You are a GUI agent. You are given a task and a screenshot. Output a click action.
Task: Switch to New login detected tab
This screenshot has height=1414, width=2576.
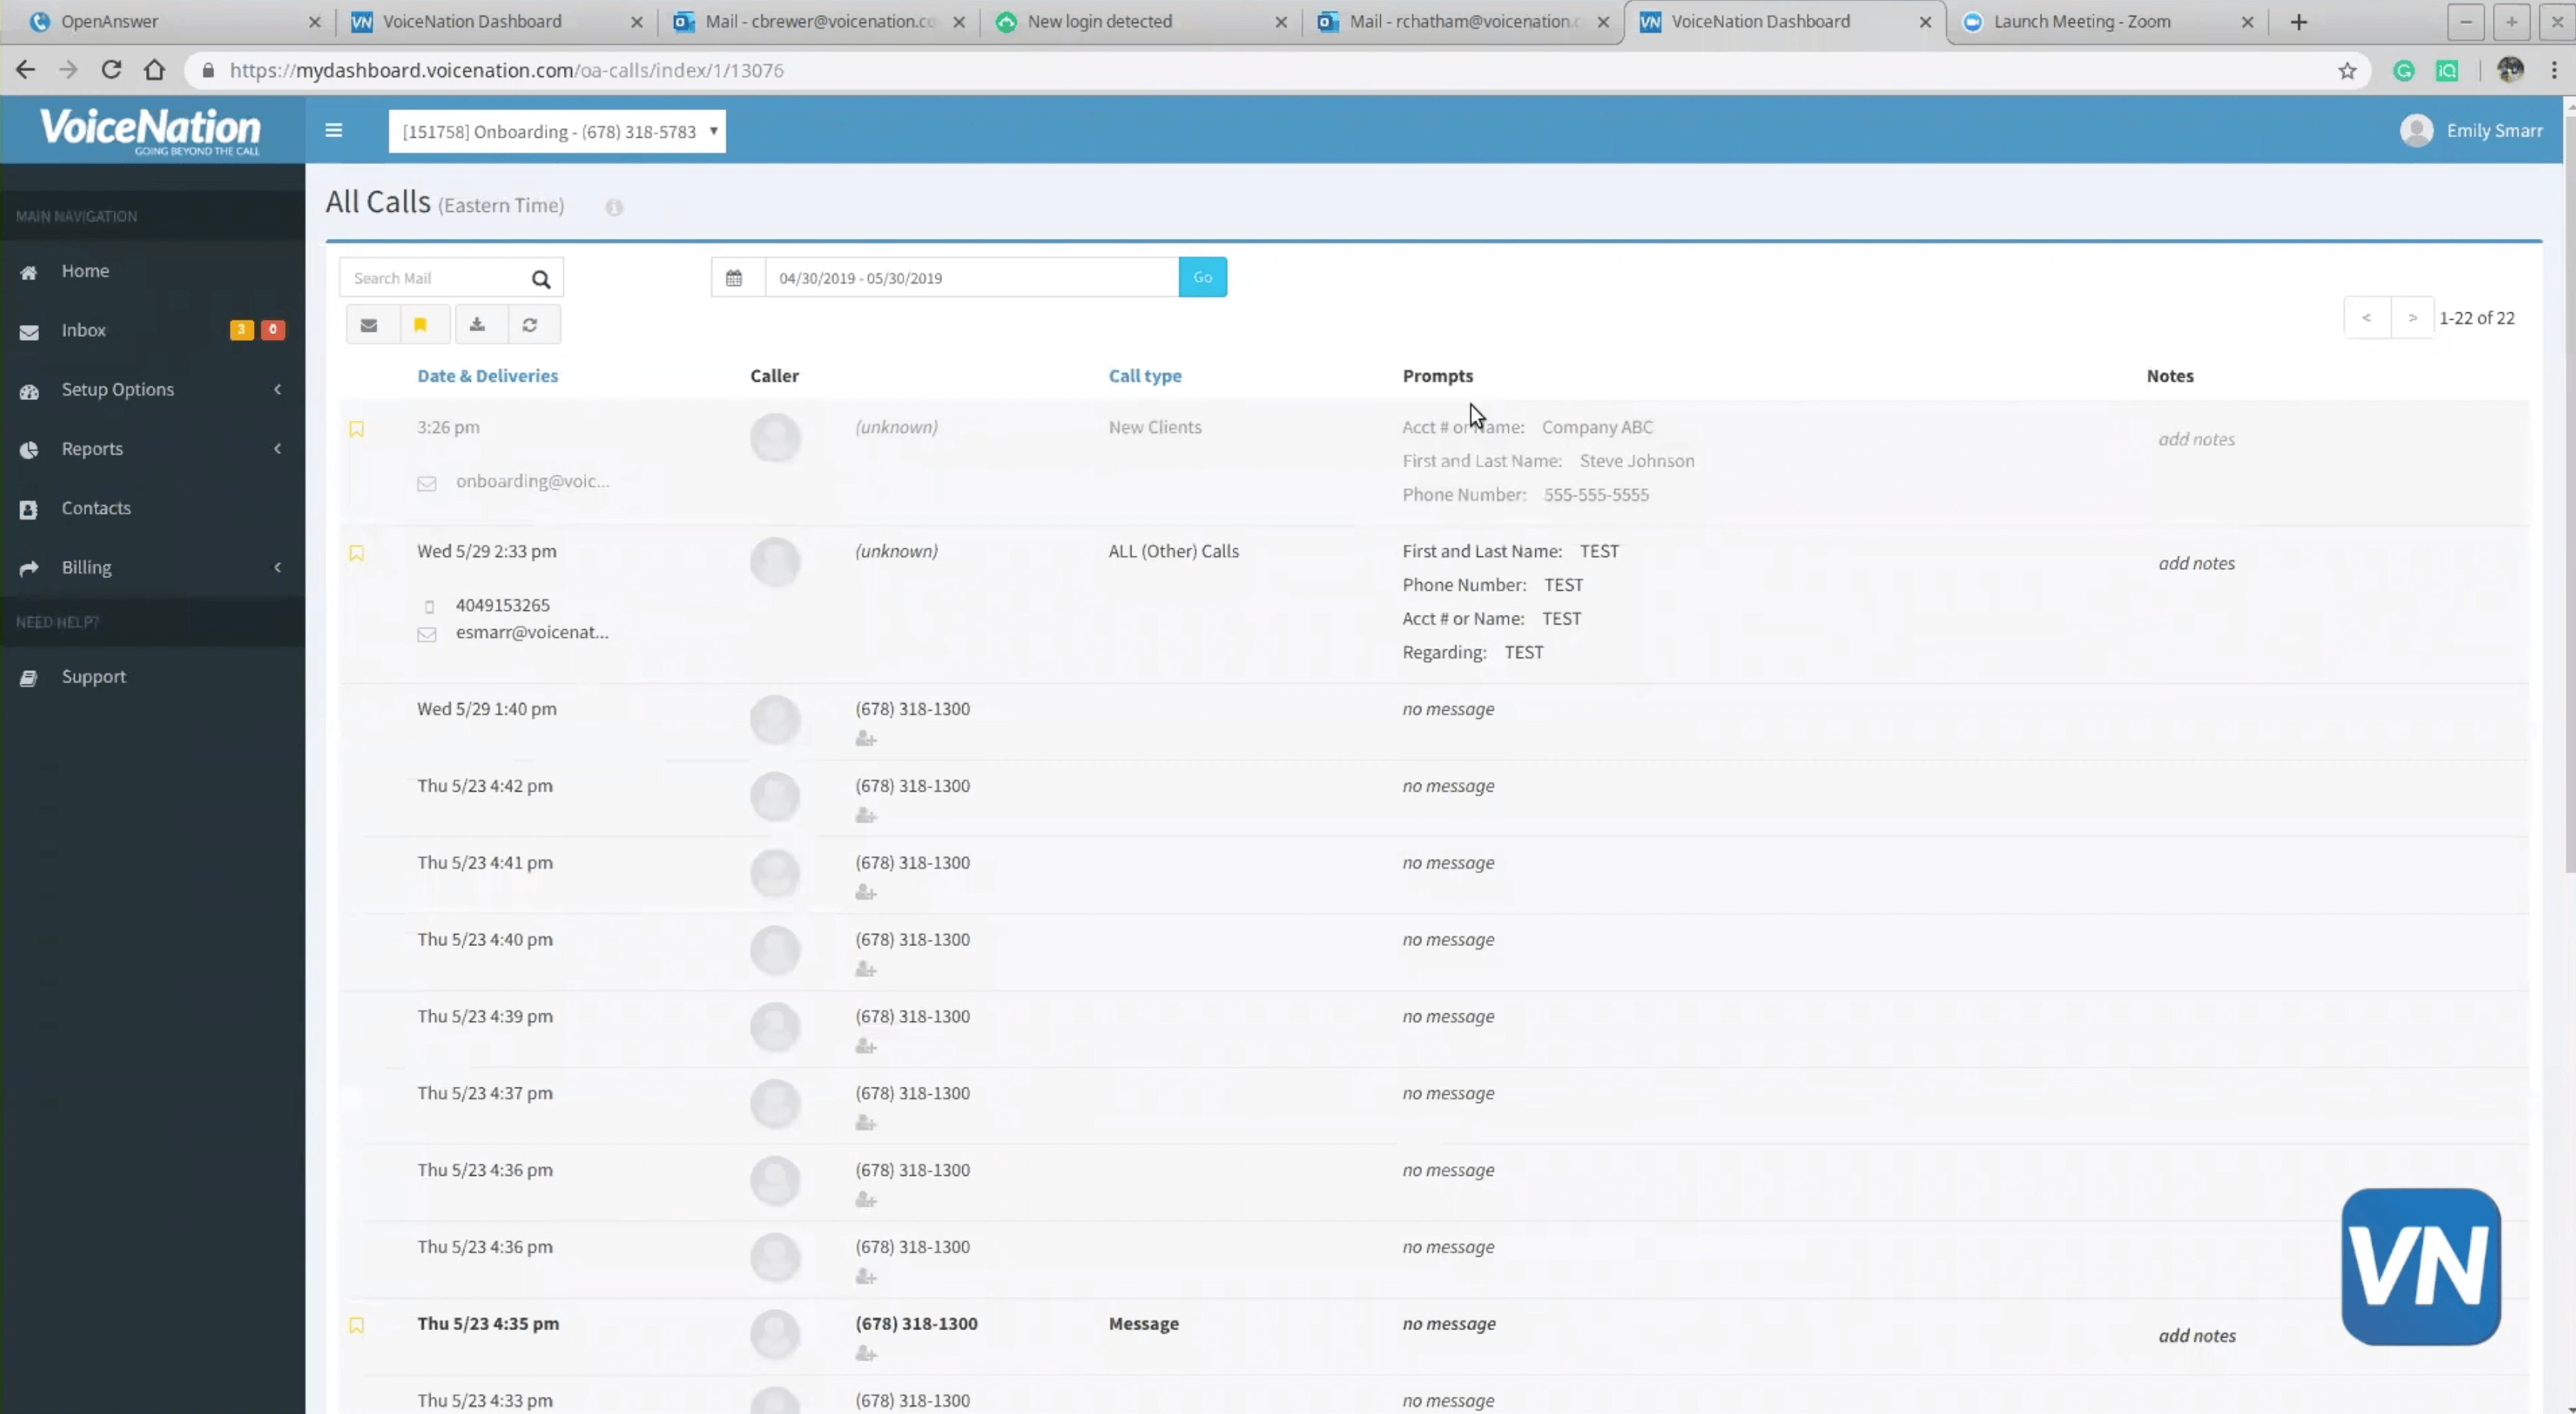click(x=1140, y=21)
